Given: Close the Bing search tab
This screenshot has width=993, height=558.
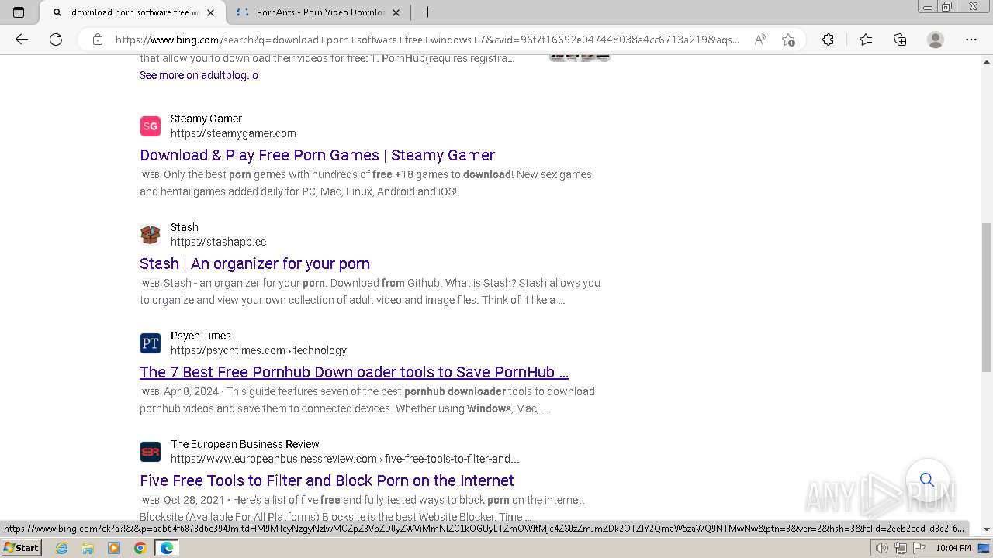Looking at the screenshot, I should point(211,12).
